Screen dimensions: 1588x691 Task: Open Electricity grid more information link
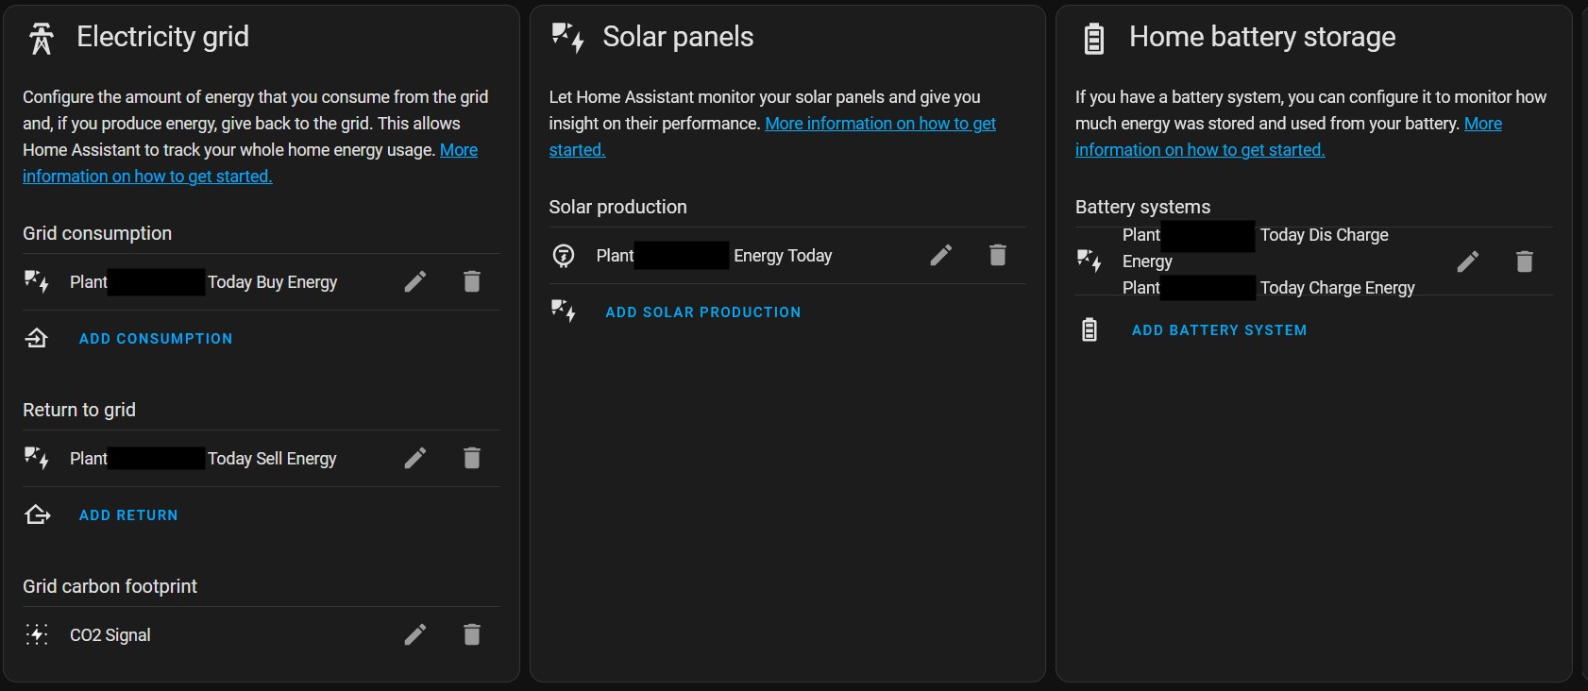pyautogui.click(x=147, y=177)
